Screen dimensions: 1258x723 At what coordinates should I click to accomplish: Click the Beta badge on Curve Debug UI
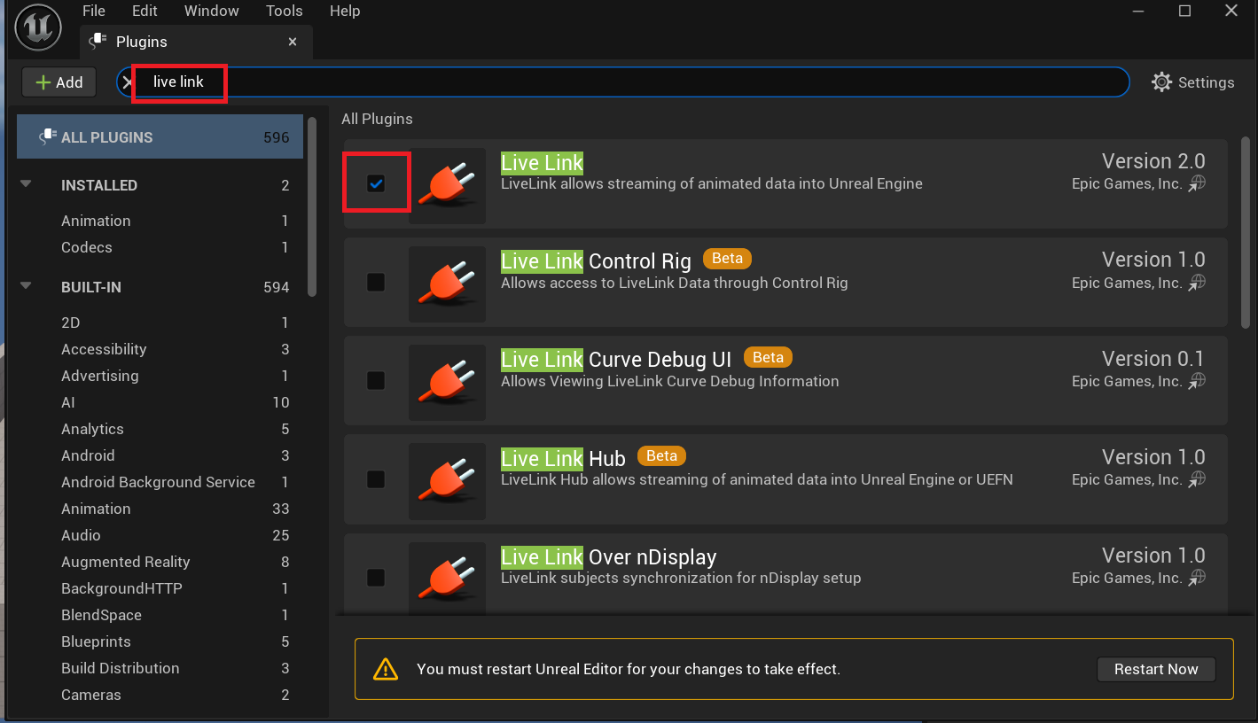[768, 357]
